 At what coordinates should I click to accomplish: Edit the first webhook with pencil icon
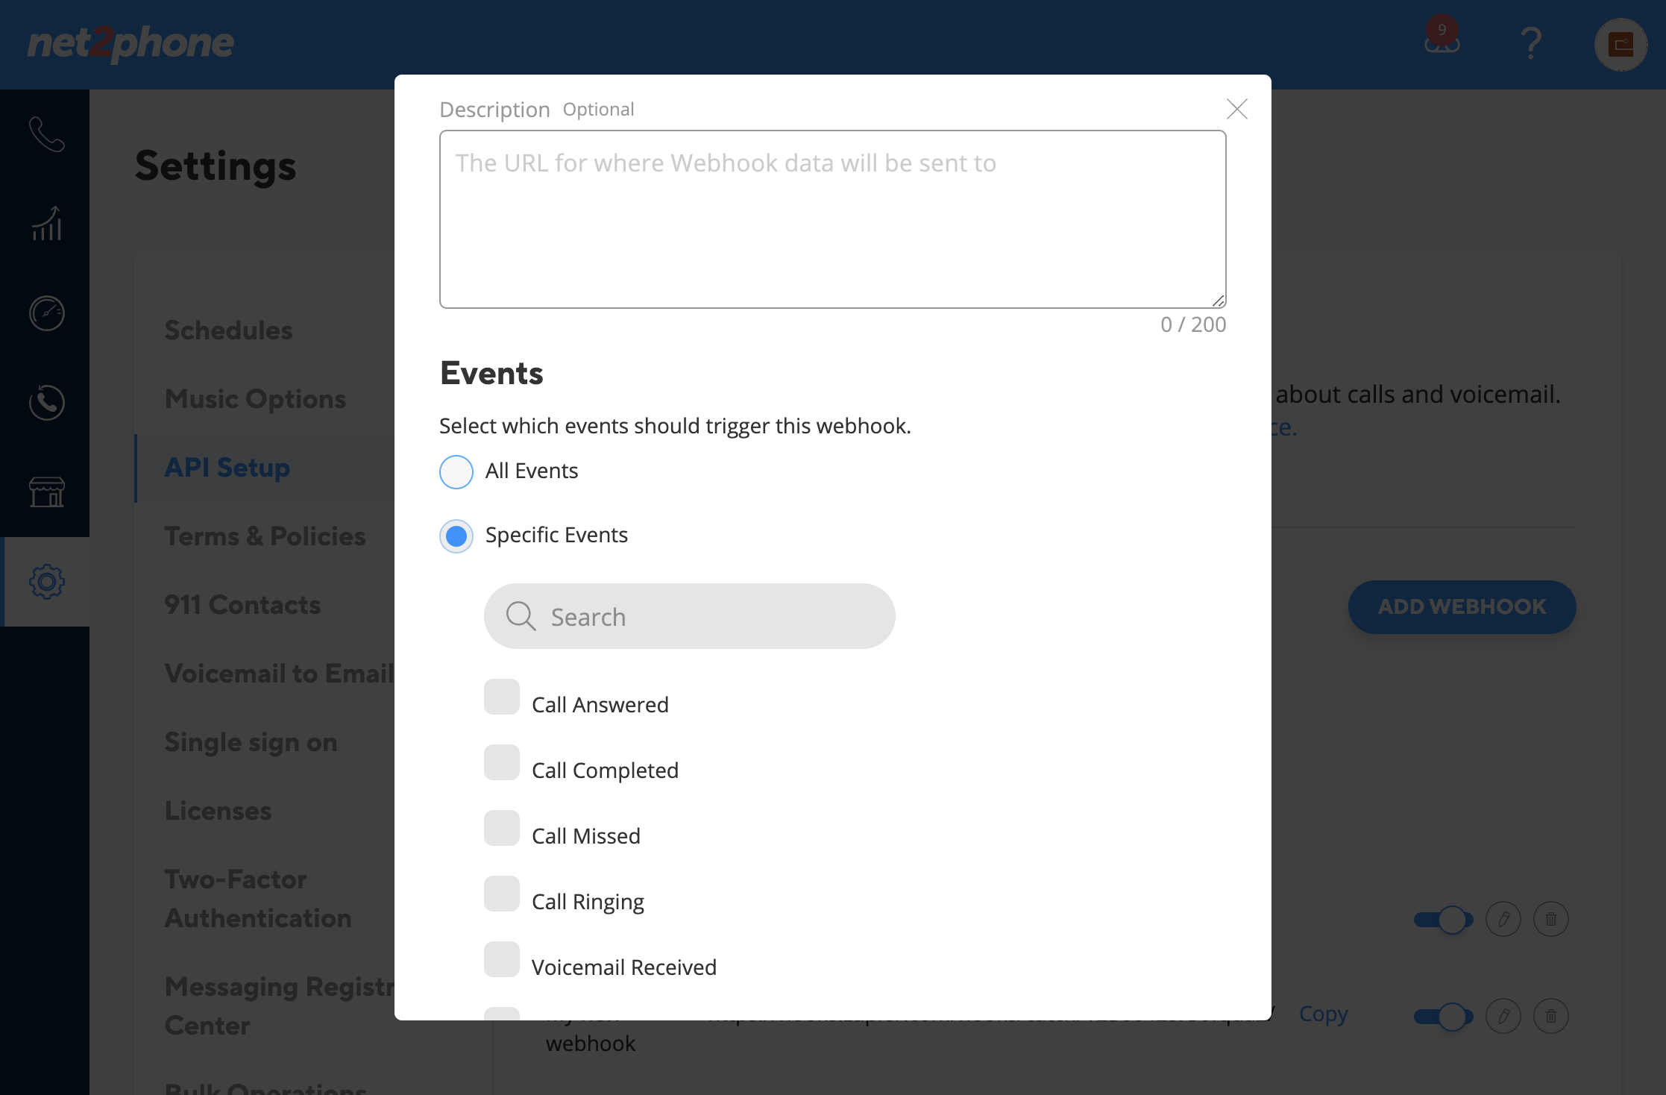1503,919
